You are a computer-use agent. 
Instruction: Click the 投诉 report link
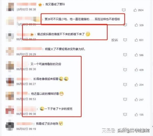(115, 40)
